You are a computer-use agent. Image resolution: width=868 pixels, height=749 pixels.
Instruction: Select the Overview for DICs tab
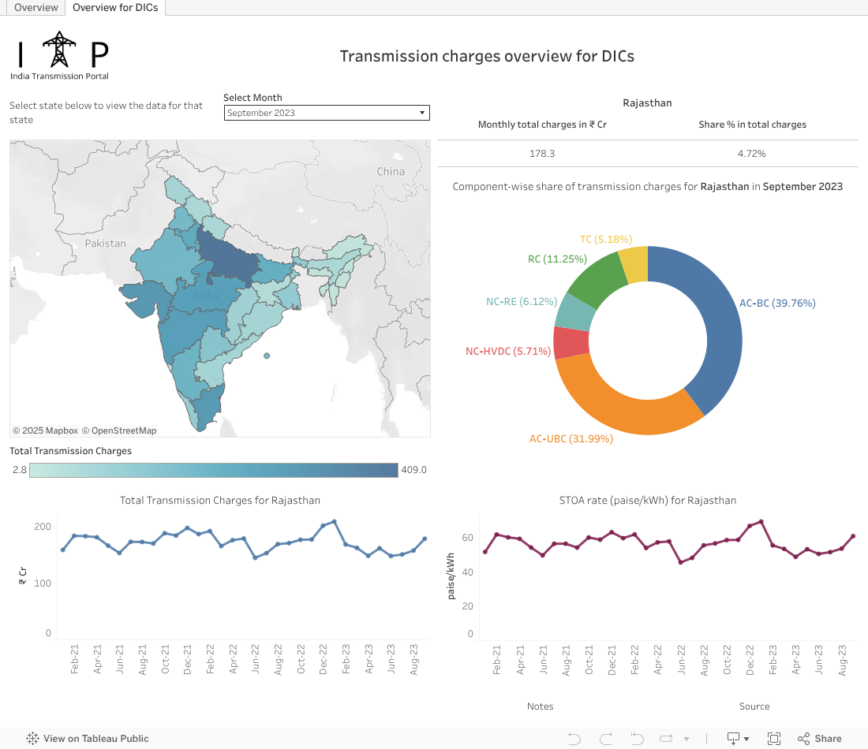[x=115, y=8]
